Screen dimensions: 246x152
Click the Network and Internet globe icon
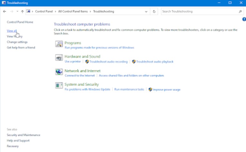(59, 72)
